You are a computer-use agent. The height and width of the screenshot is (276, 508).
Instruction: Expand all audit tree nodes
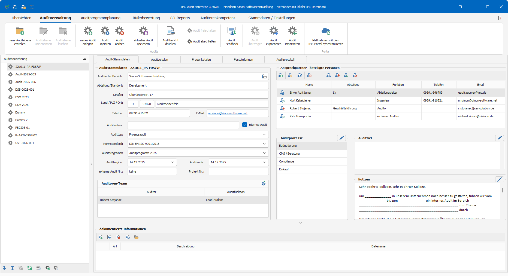coord(4,268)
